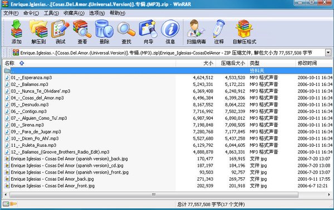Click the packed size value 6,044,605
The image size is (334, 210).
click(235, 145)
